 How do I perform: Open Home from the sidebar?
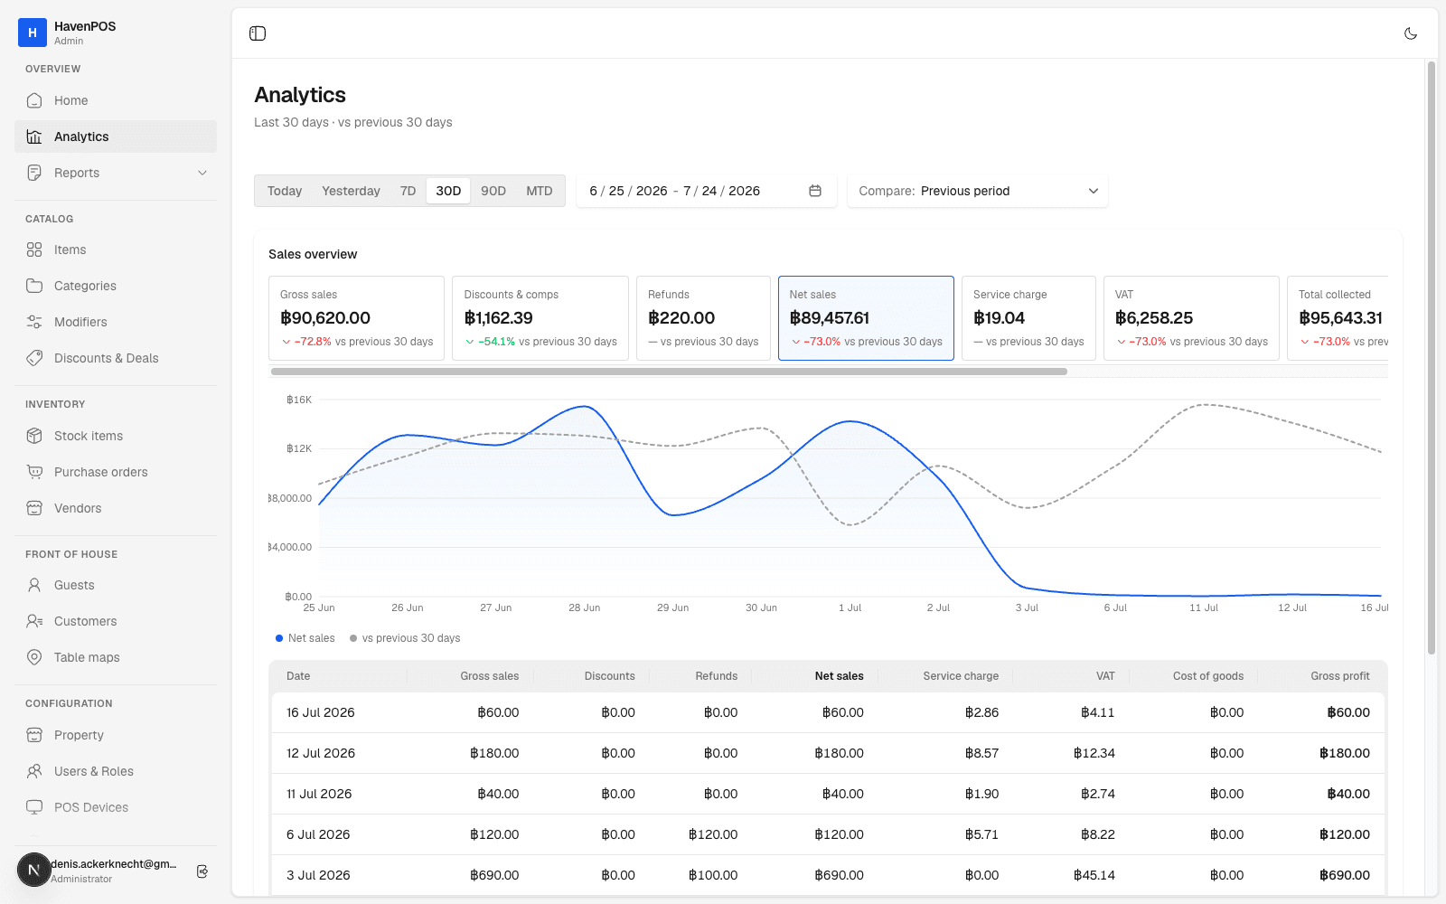coord(116,100)
